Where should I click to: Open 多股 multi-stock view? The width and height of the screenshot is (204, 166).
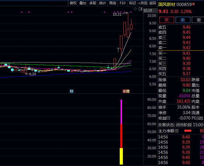(x=93, y=3)
